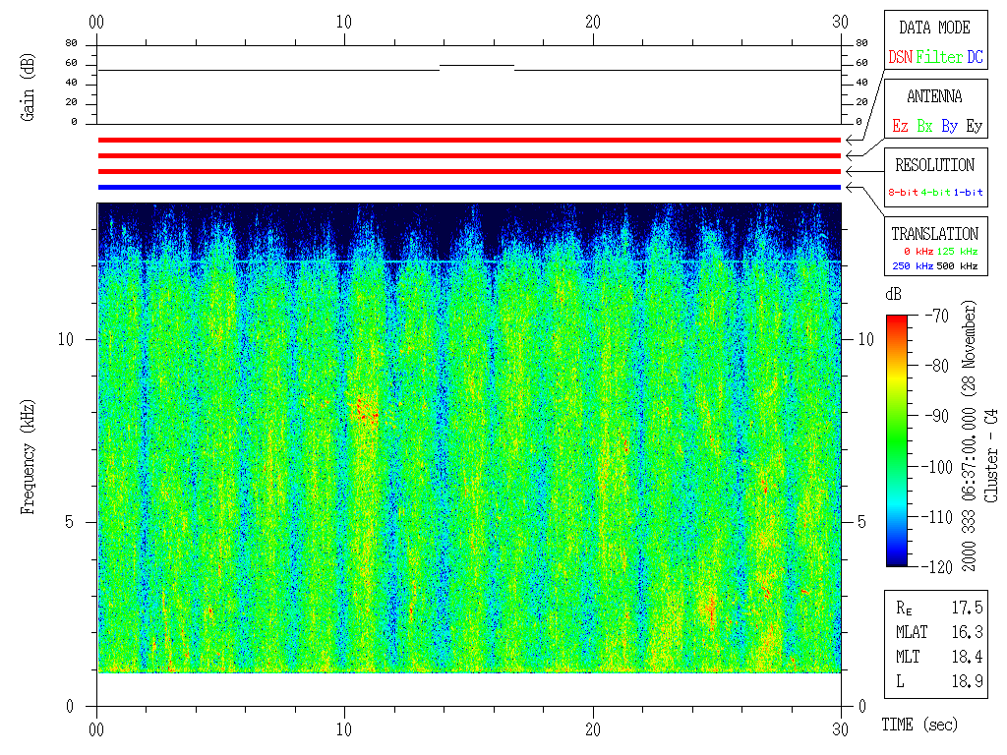Select the 8-bit resolution label
The height and width of the screenshot is (755, 1007).
(903, 193)
